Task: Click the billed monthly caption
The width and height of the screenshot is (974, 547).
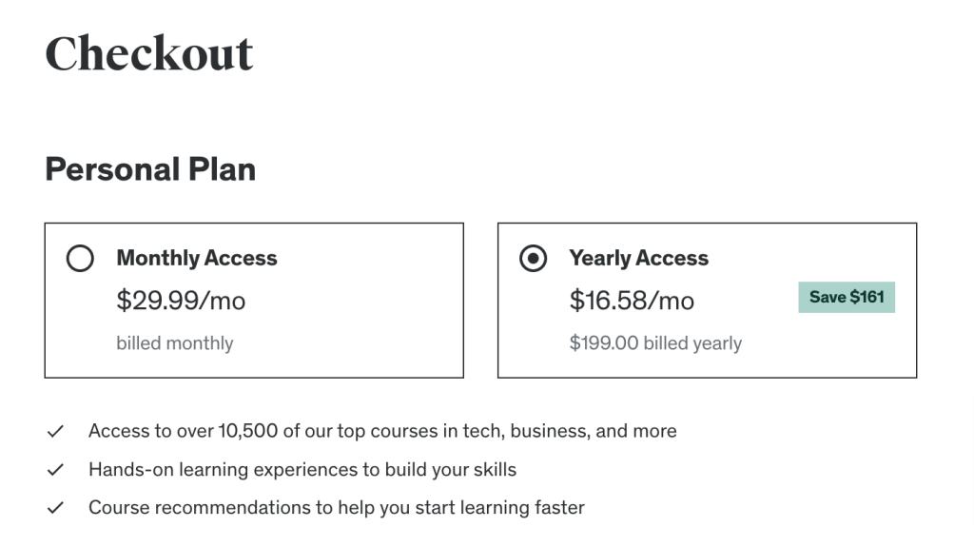Action: (x=175, y=343)
